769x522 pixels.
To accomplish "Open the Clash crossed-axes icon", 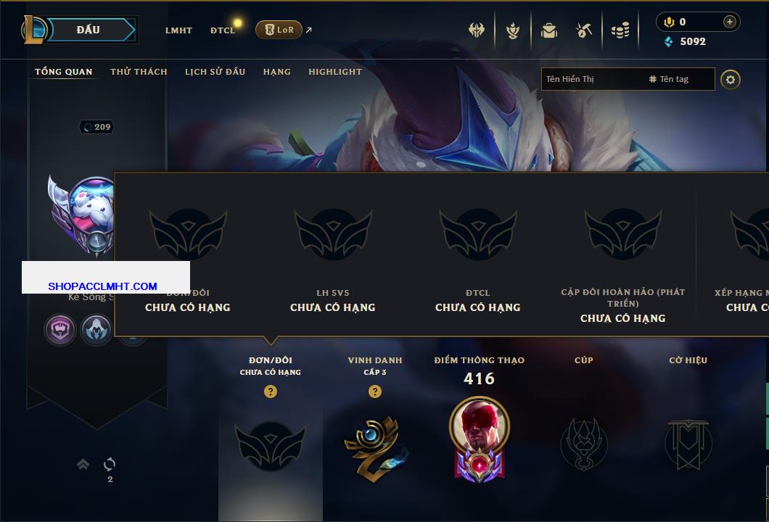I will (476, 30).
